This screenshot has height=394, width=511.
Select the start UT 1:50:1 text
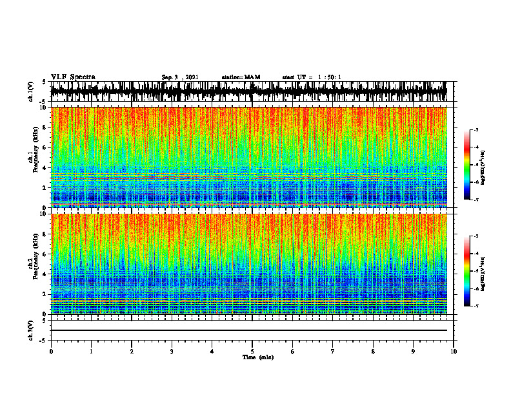(312, 77)
